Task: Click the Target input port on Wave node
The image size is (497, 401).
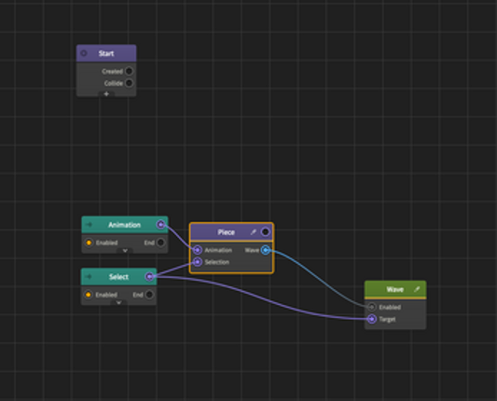Action: (371, 319)
